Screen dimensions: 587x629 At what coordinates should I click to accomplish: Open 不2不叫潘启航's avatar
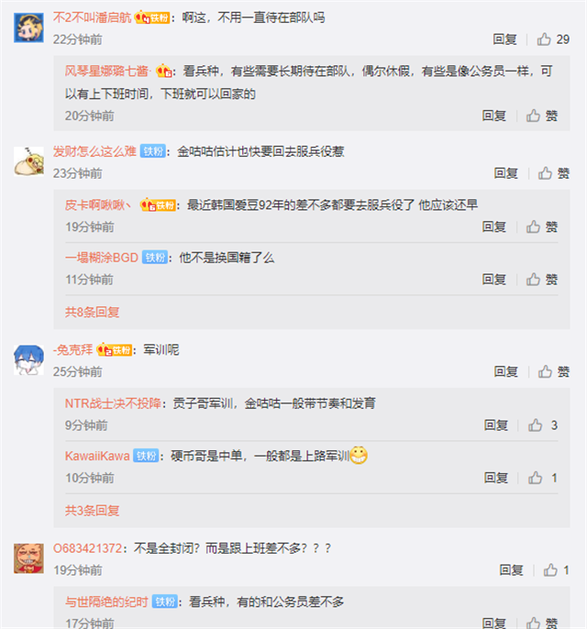[28, 28]
